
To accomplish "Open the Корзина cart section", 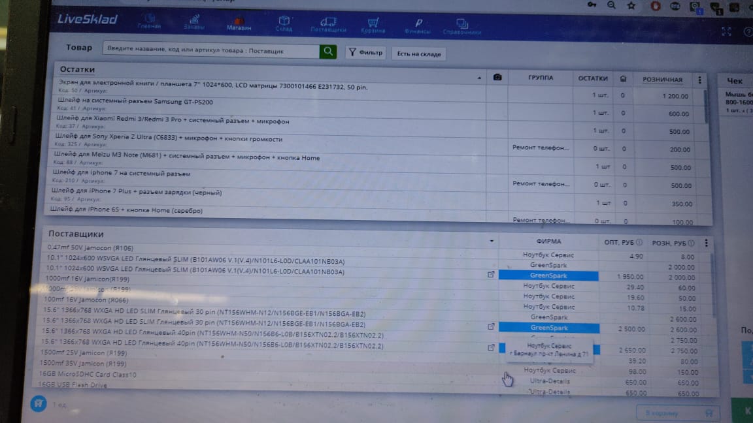I will [373, 25].
